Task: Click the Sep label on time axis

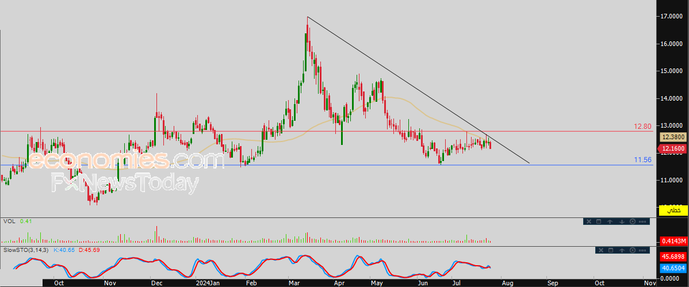Action: pyautogui.click(x=553, y=282)
